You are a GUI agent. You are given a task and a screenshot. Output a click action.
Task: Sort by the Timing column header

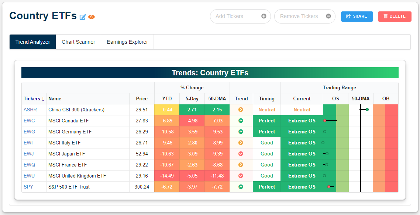pyautogui.click(x=267, y=99)
